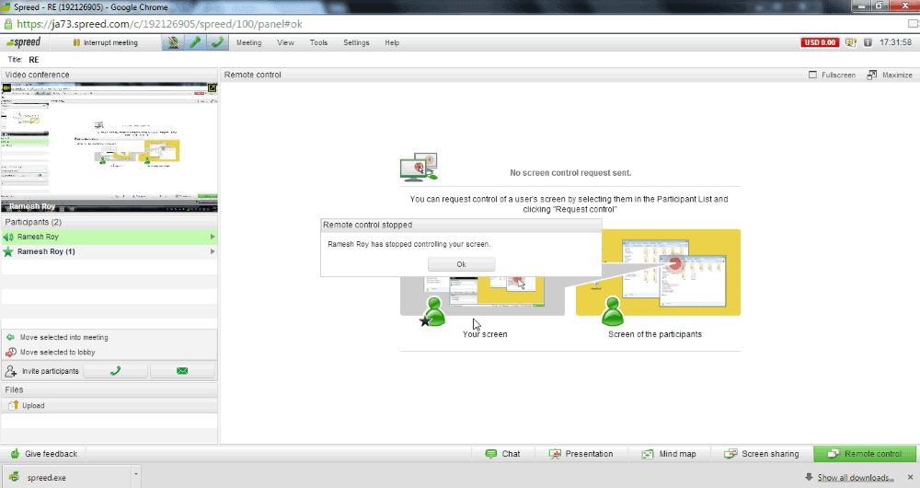Click the Fullscreen icon
Viewport: 920px width, 488px height.
point(812,75)
